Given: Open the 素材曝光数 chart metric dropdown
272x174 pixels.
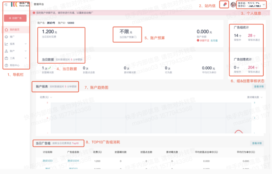Looking at the screenshot, I should [255, 97].
